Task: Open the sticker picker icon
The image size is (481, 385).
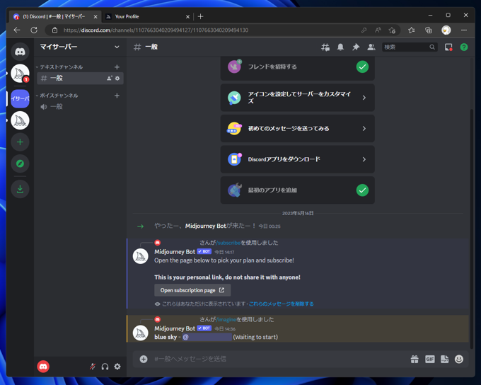Action: pyautogui.click(x=444, y=359)
